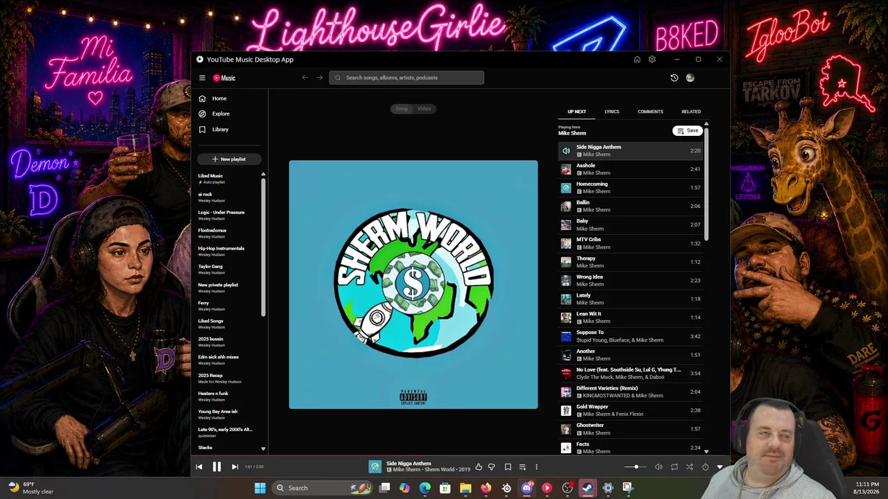Save the queue with the Save button
The image size is (888, 499).
[x=688, y=131]
